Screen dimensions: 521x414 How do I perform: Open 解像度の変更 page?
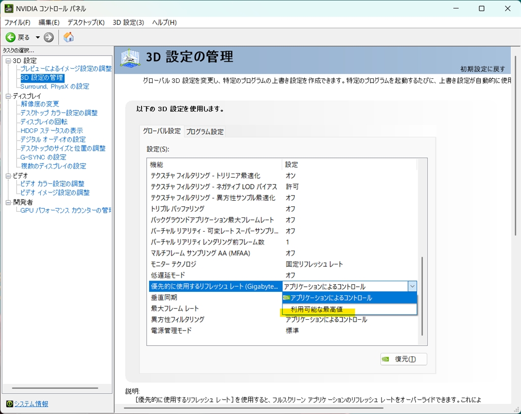[x=40, y=104]
